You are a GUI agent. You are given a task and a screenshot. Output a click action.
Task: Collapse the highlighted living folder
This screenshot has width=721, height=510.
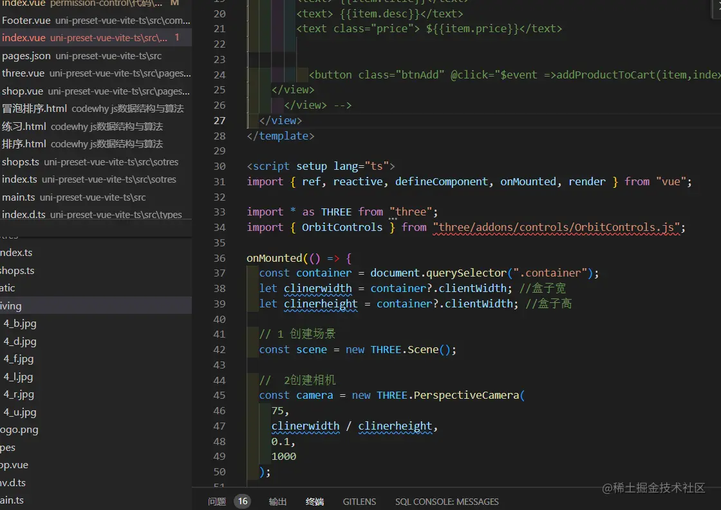(x=11, y=306)
